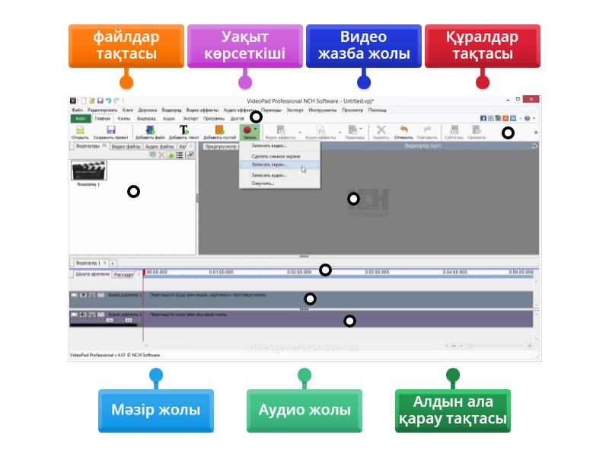Click the Переходы toolbar icon

tap(352, 129)
